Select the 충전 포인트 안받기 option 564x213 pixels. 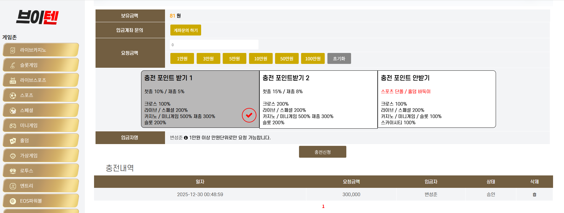tap(437, 99)
